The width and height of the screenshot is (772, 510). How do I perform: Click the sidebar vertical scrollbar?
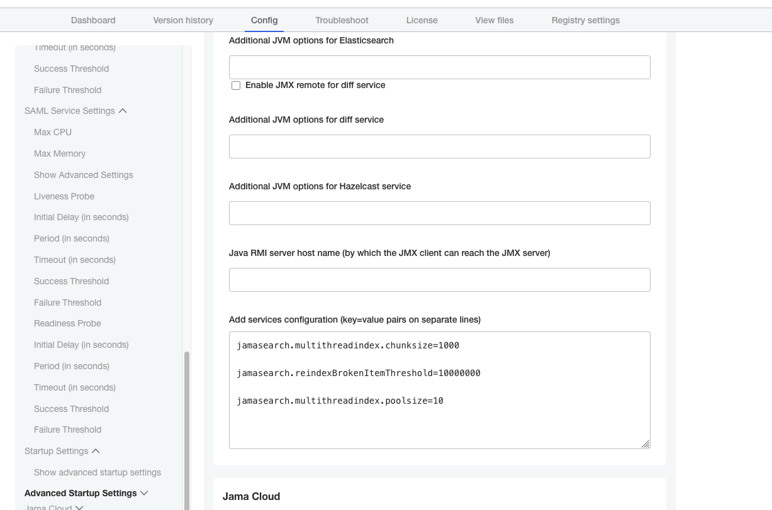coord(186,431)
